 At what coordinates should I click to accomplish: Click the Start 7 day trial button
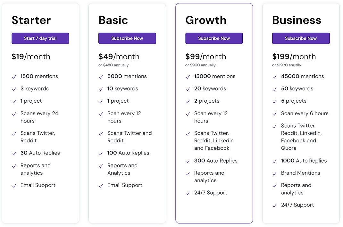(x=40, y=38)
